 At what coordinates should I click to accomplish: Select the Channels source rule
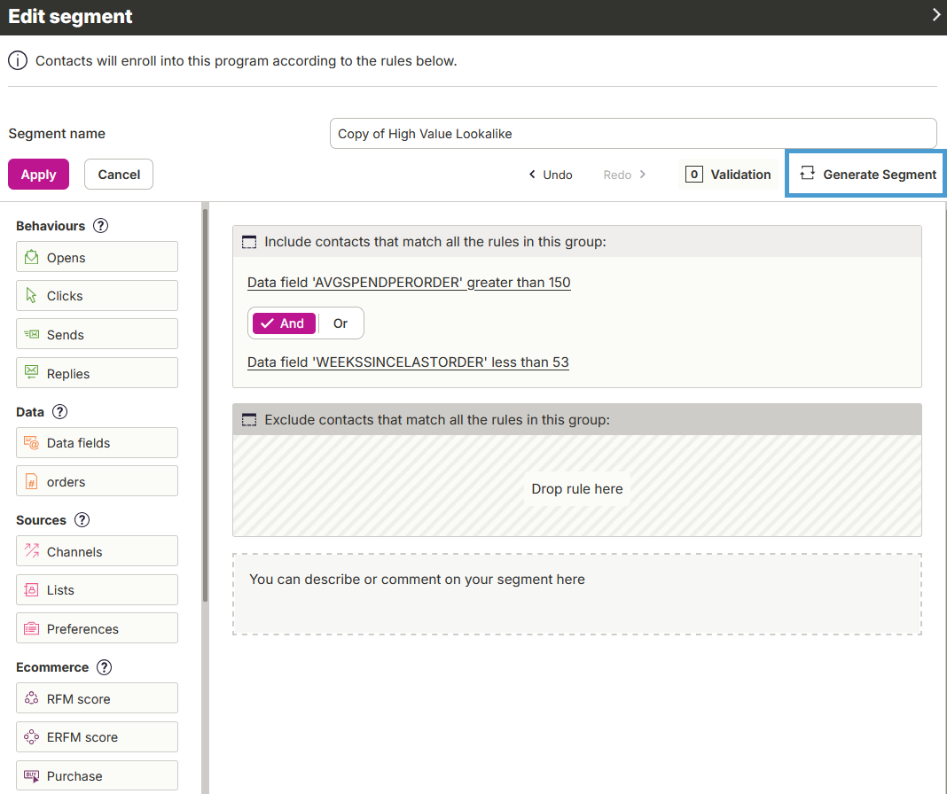pyautogui.click(x=97, y=550)
